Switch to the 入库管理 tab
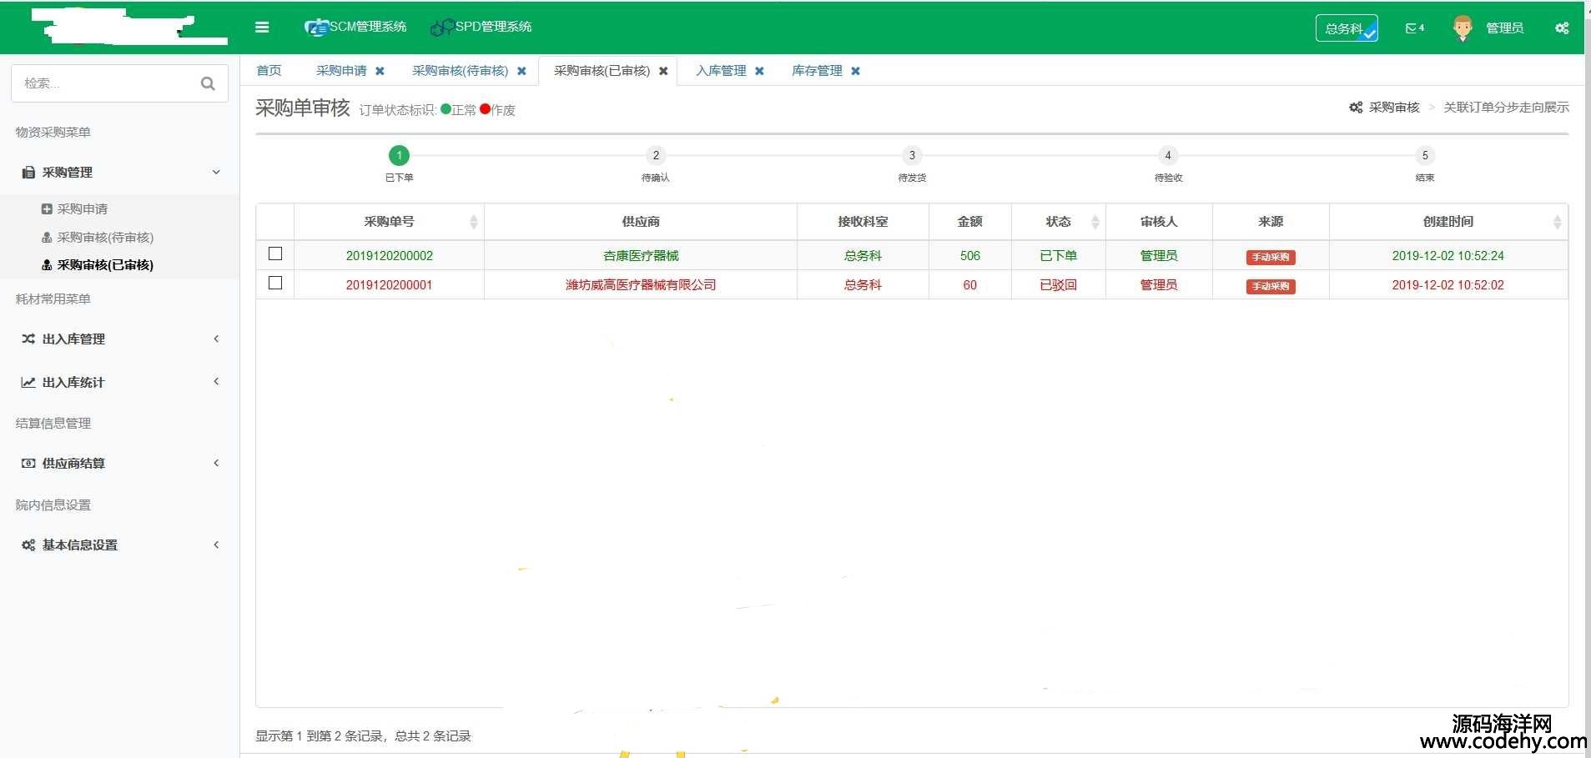This screenshot has height=758, width=1591. [721, 71]
